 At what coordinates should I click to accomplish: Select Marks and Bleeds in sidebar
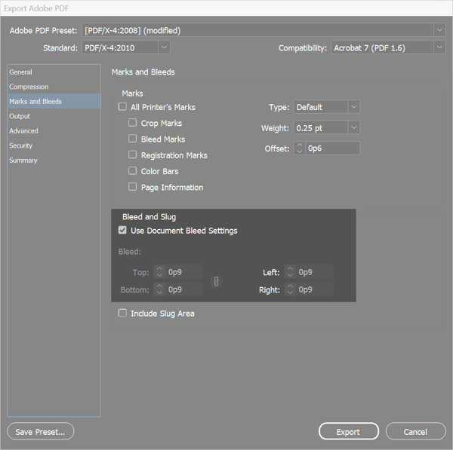coord(54,101)
